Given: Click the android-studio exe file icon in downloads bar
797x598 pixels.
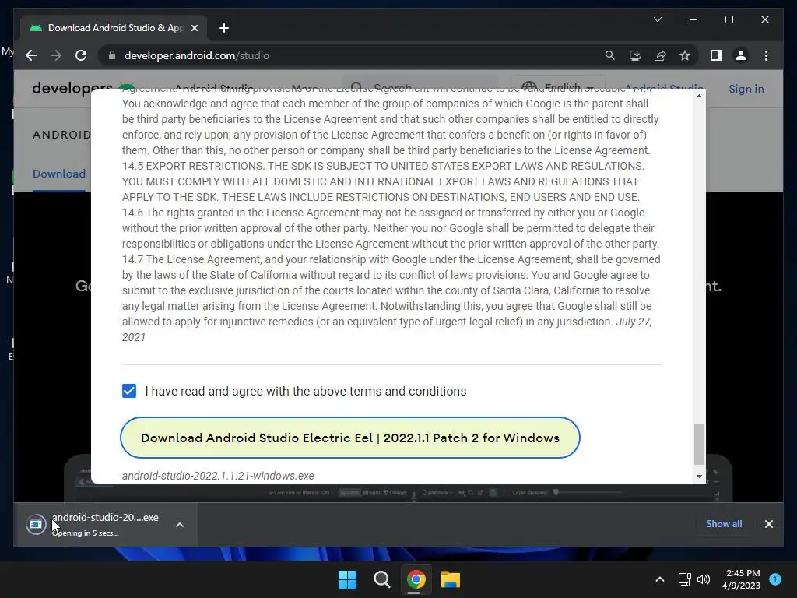Looking at the screenshot, I should [36, 524].
